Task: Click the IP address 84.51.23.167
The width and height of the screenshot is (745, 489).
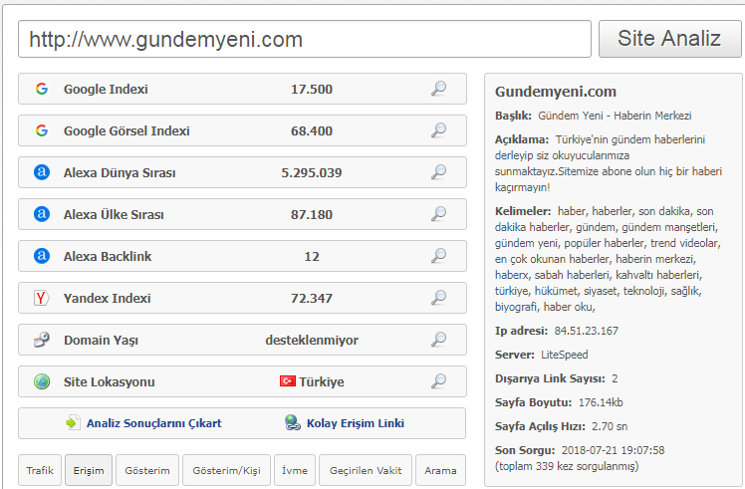Action: tap(587, 331)
